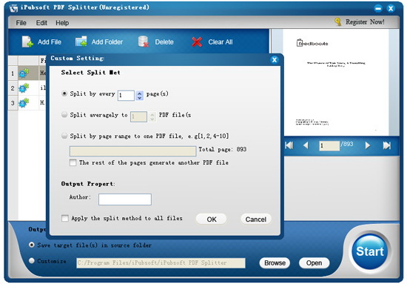The width and height of the screenshot is (407, 284).
Task: Select file row number 1
Action: pyautogui.click(x=27, y=73)
